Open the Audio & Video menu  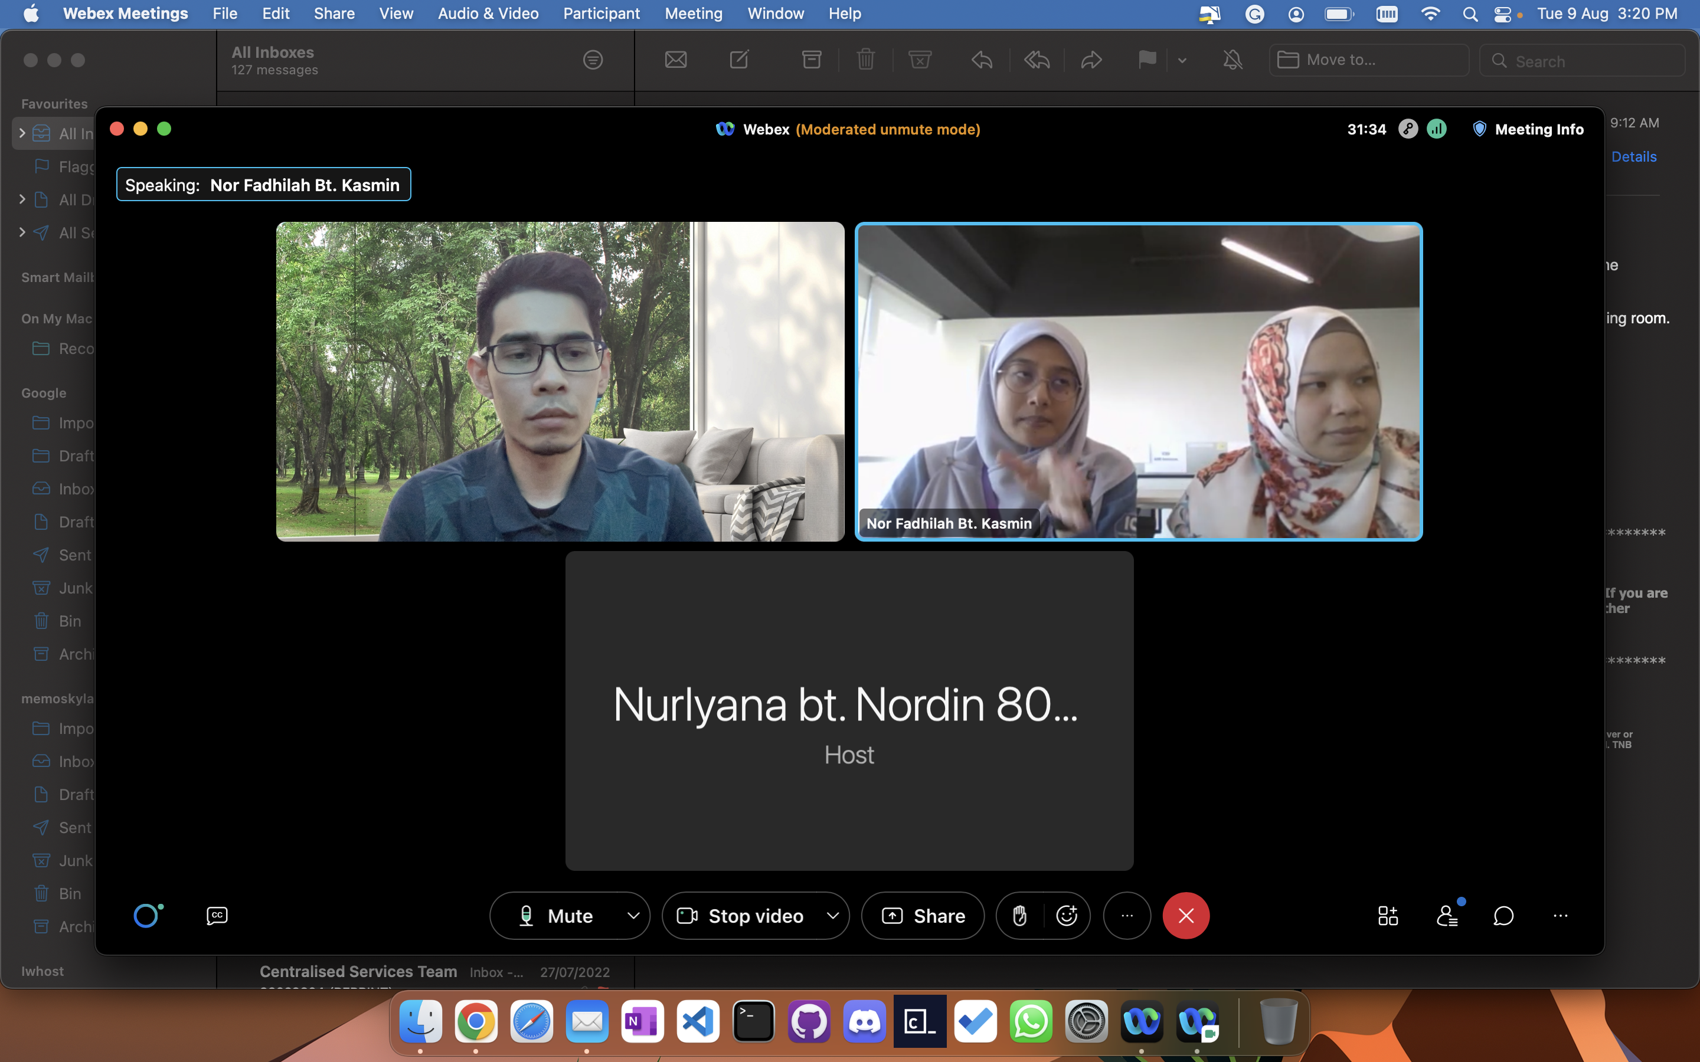pyautogui.click(x=488, y=14)
